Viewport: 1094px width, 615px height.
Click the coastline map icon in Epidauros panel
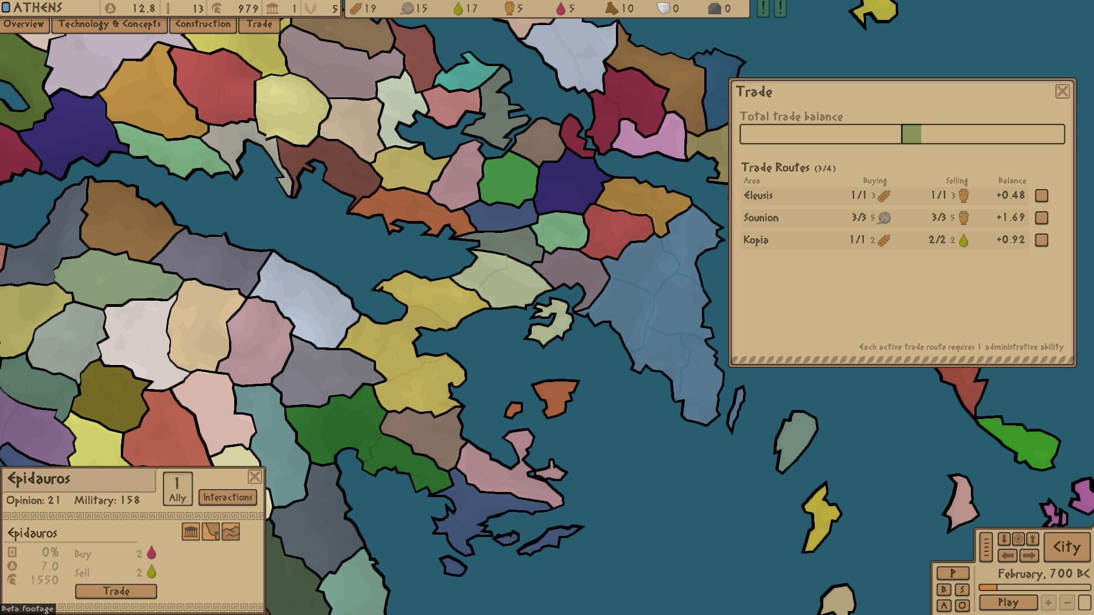[211, 532]
